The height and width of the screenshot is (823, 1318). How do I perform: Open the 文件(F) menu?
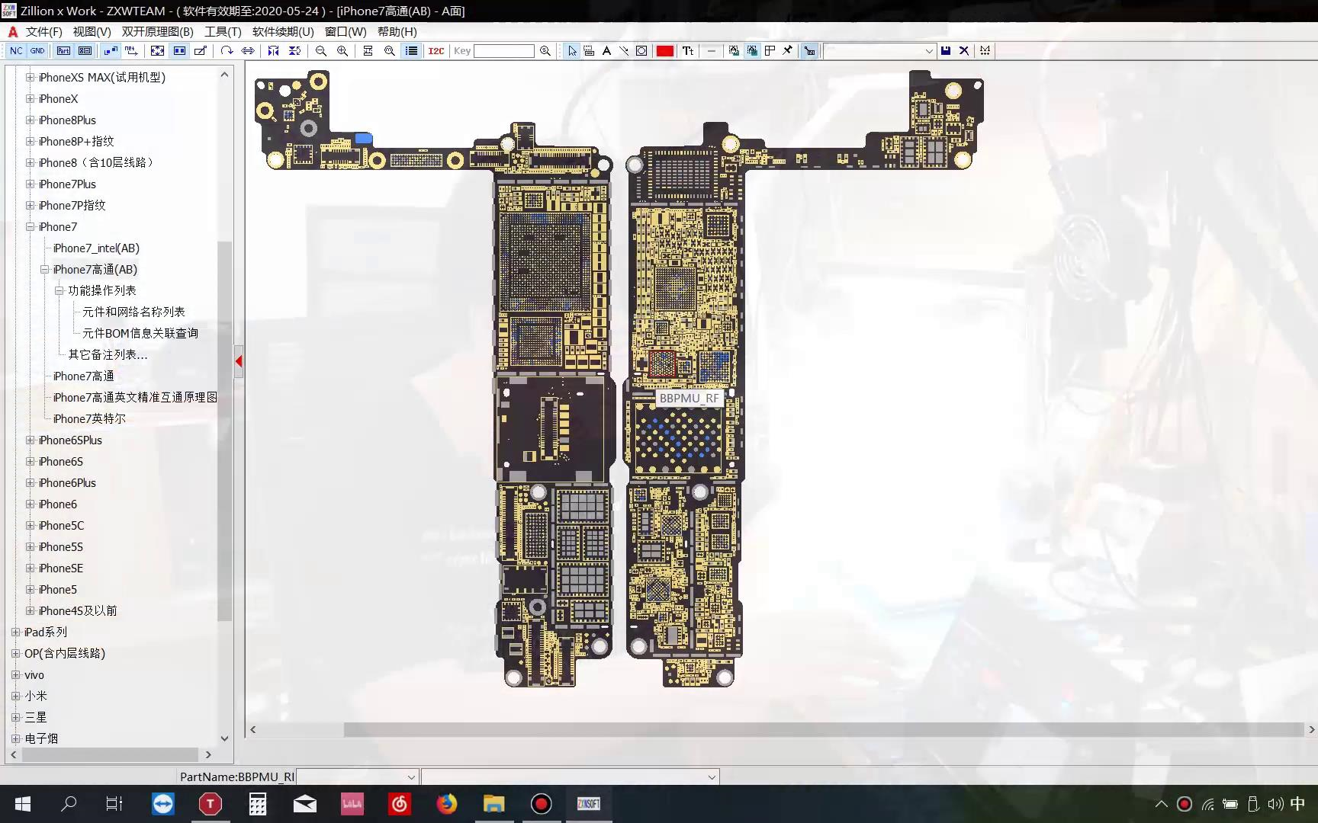coord(43,31)
